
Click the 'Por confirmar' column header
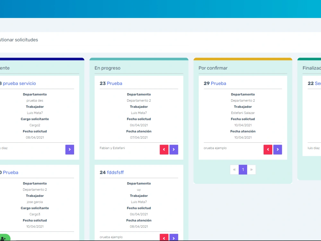pyautogui.click(x=213, y=68)
